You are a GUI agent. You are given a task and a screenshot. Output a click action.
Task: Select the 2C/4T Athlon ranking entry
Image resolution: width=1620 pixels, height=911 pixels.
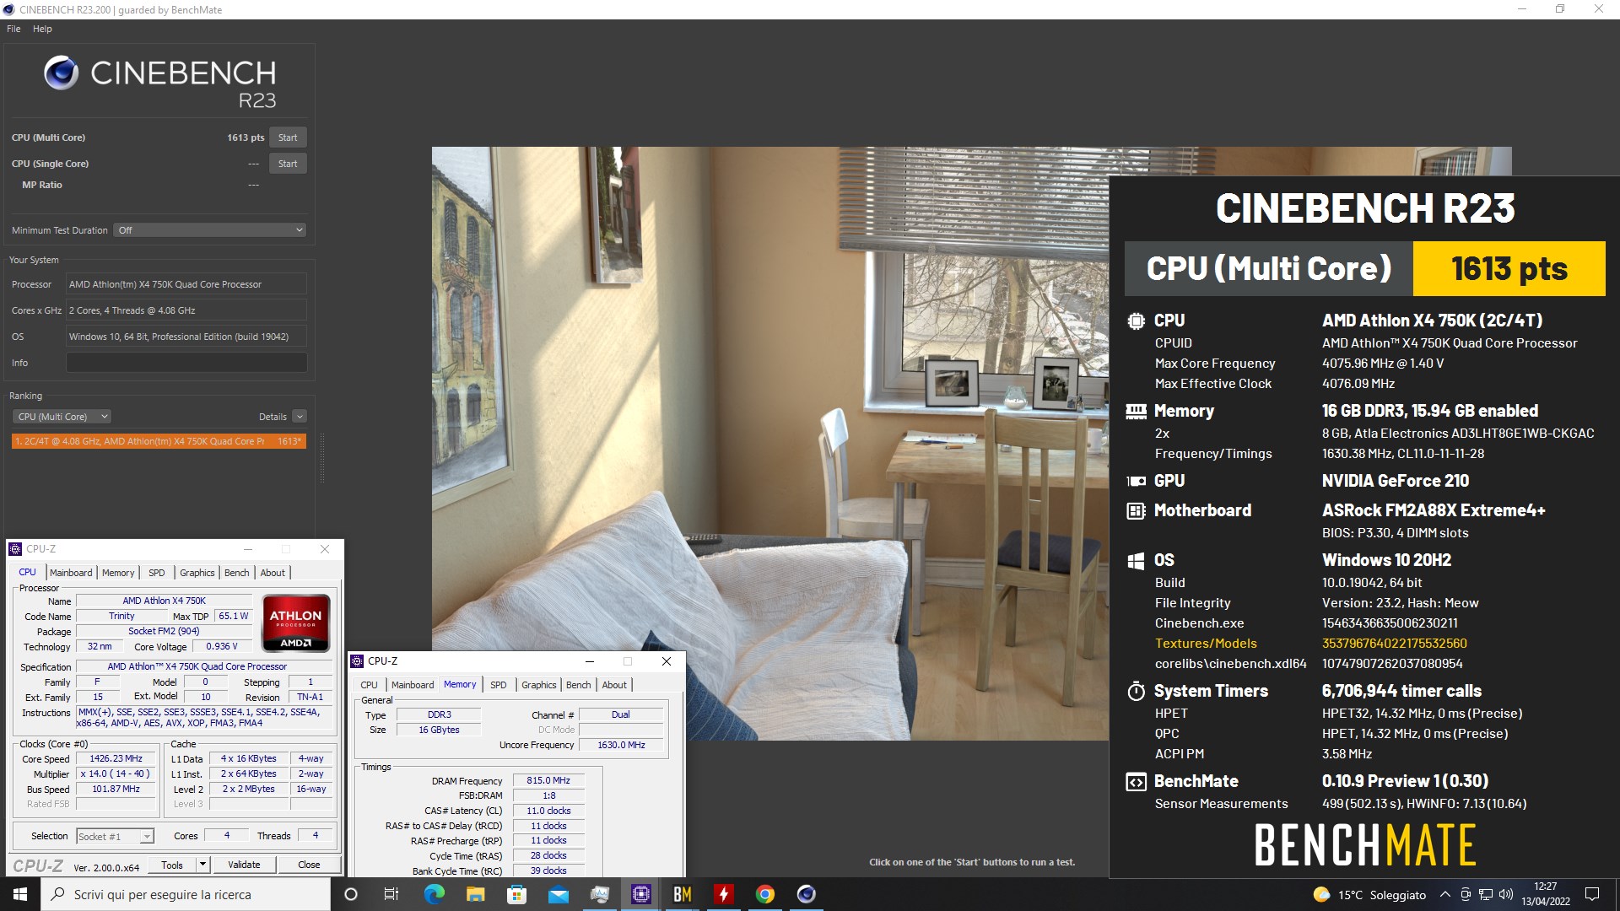click(159, 441)
